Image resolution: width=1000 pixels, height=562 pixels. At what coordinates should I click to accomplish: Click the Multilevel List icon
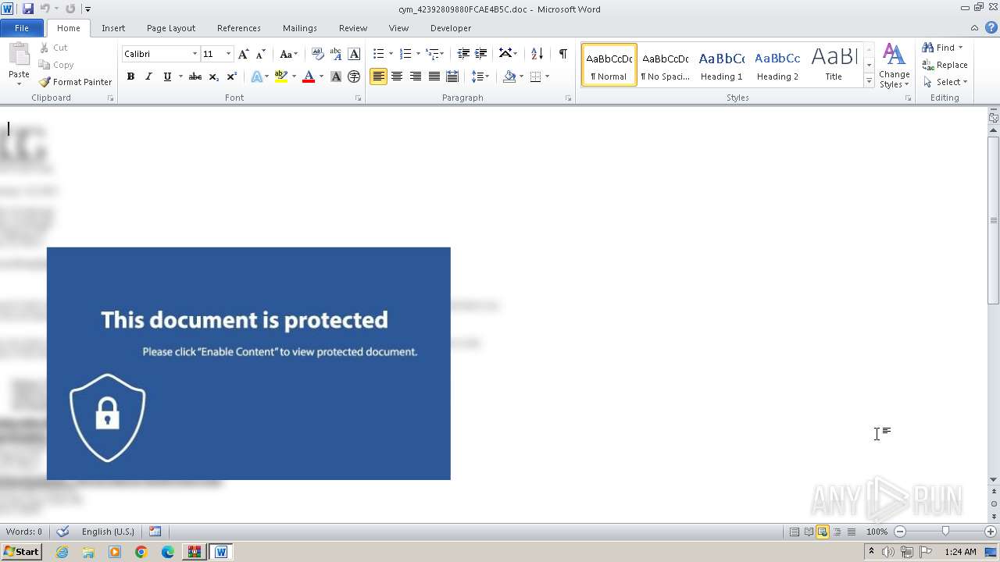click(x=432, y=54)
